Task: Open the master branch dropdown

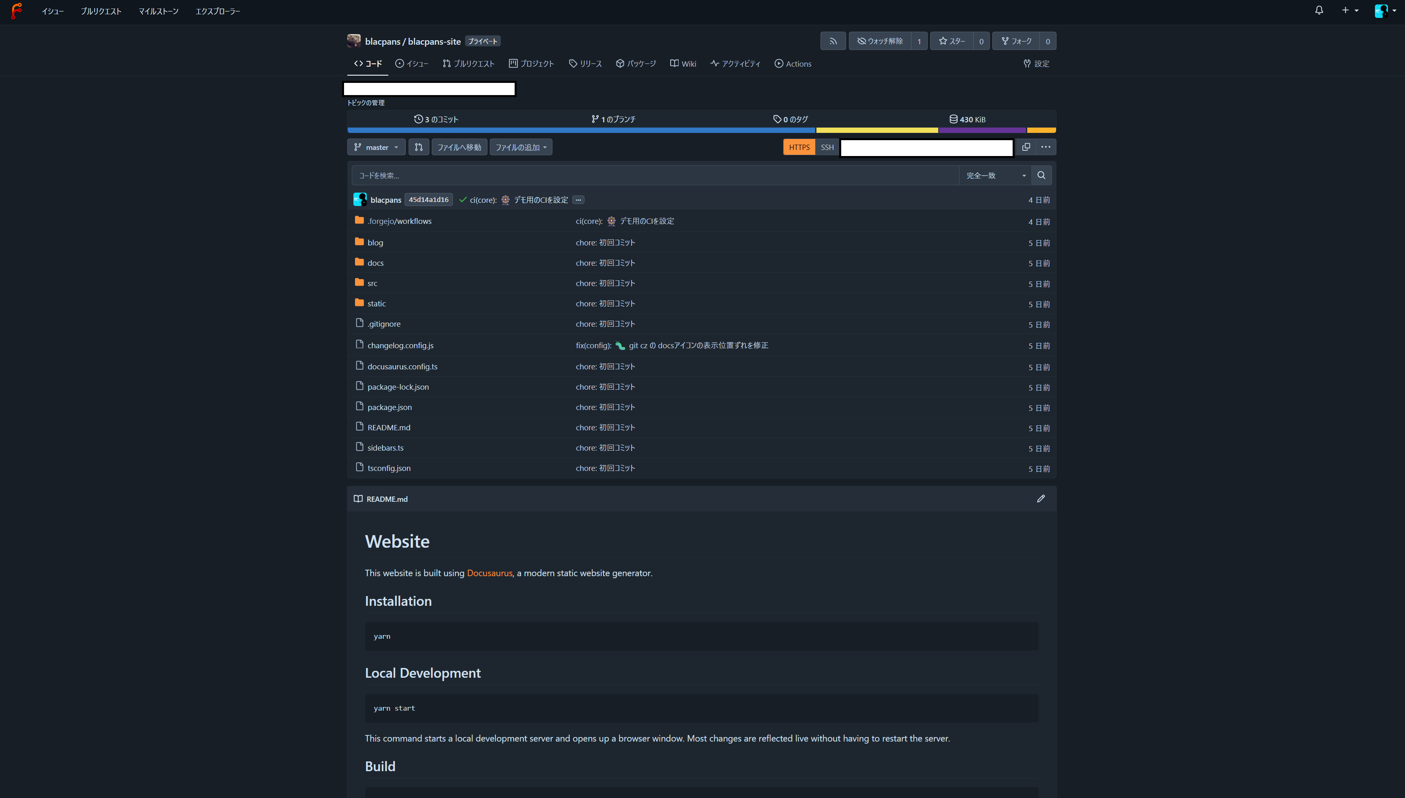Action: coord(376,147)
